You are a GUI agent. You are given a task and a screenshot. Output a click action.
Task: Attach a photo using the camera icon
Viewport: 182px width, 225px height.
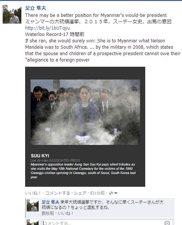(x=167, y=223)
